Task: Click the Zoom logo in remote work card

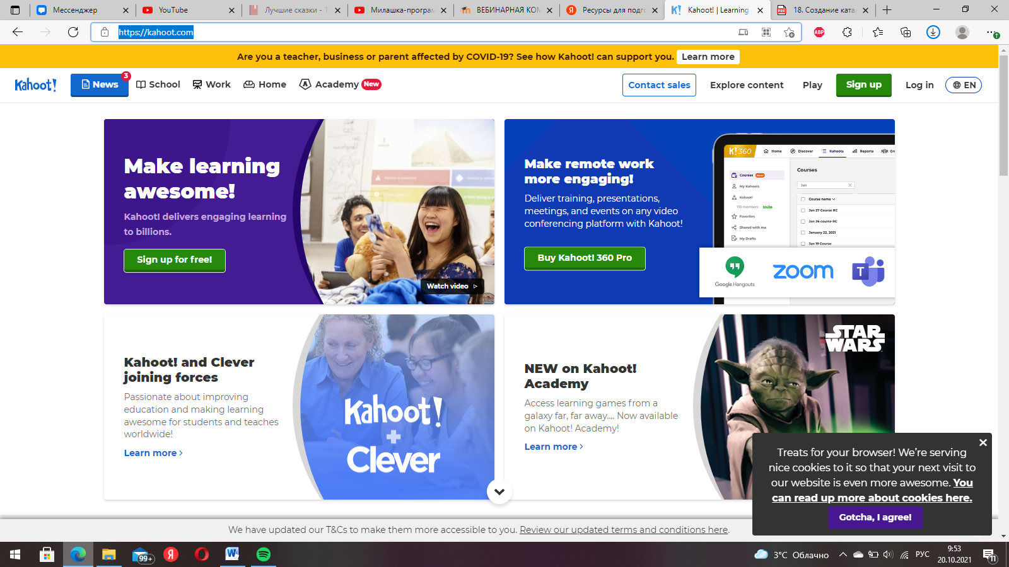Action: 803,272
